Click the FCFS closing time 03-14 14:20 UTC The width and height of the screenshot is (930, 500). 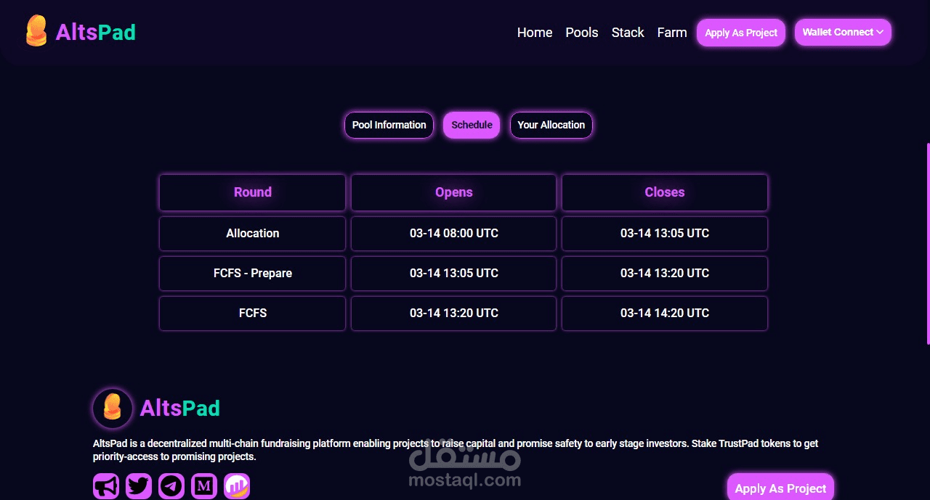(665, 313)
